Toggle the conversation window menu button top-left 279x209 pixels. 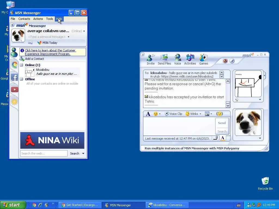coord(142,54)
